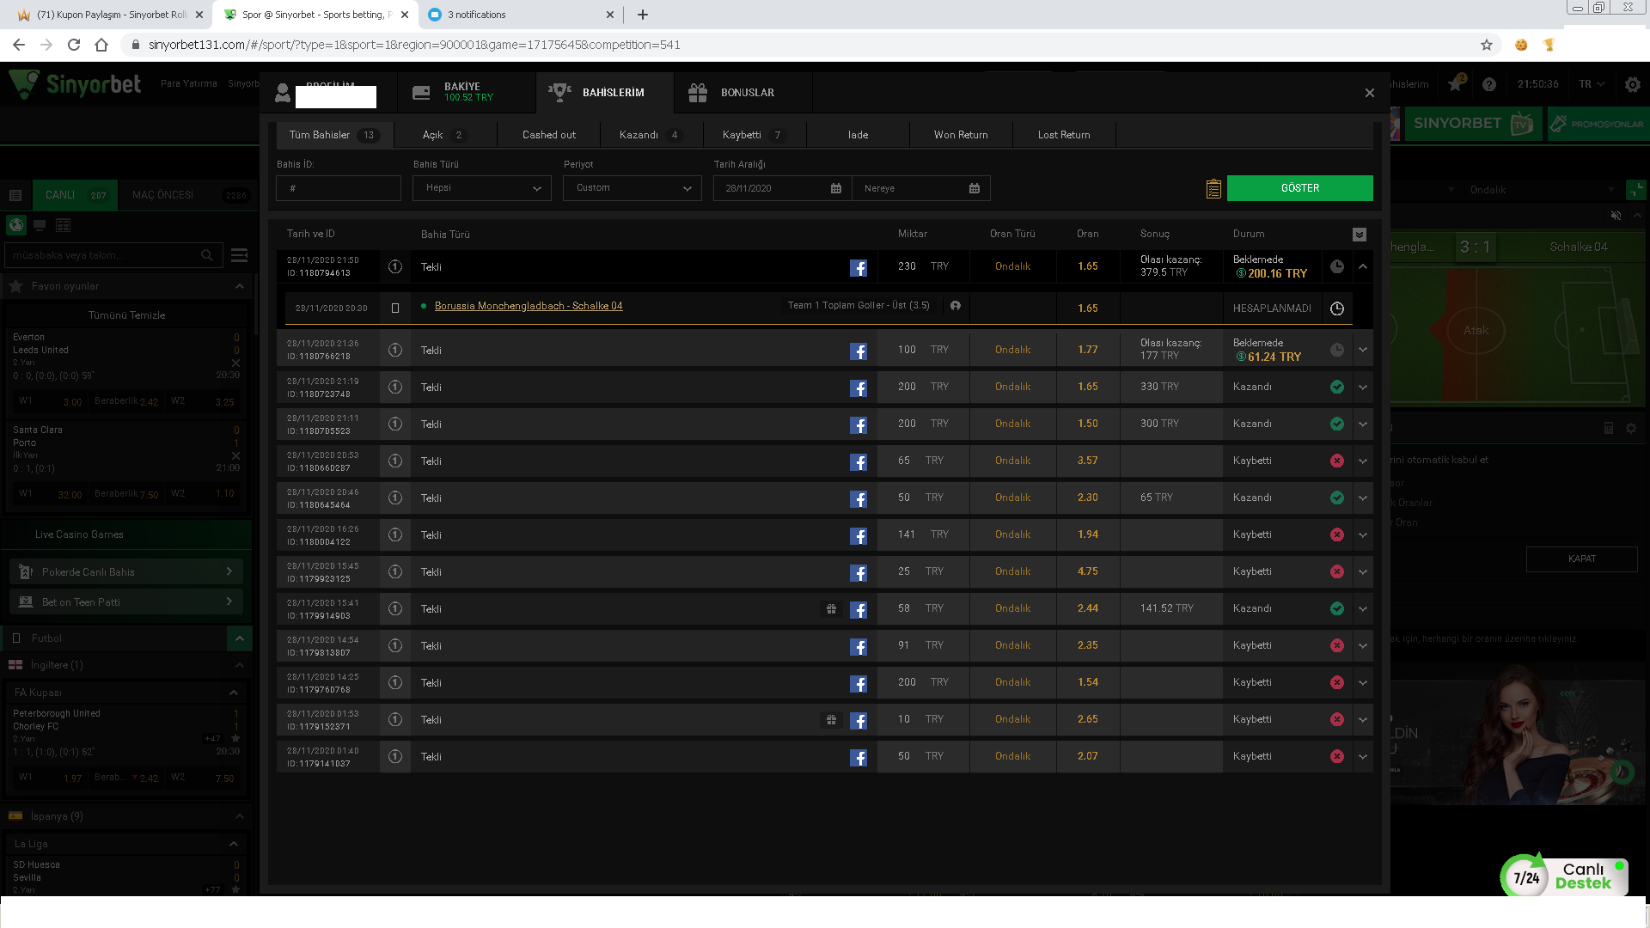Click cashout clock icon for 61.24 TRY bet
The image size is (1650, 928).
point(1337,351)
